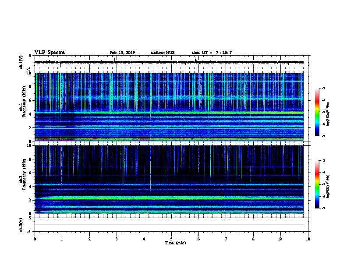Click the ch.1 voltage waveform panel

(171, 62)
